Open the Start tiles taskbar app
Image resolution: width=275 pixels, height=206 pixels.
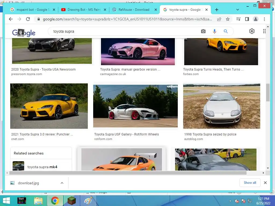tap(22, 201)
